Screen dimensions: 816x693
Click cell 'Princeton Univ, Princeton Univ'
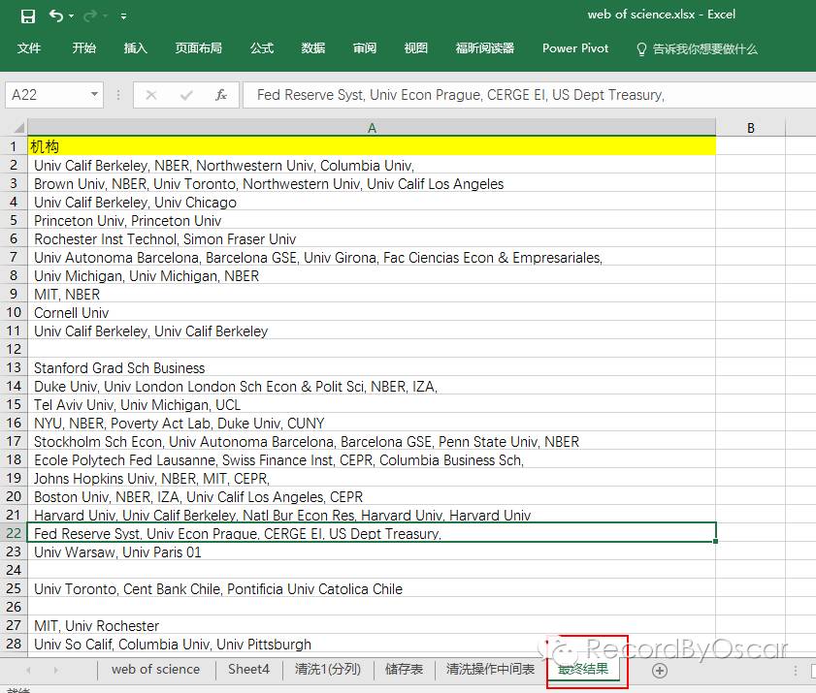pyautogui.click(x=372, y=221)
